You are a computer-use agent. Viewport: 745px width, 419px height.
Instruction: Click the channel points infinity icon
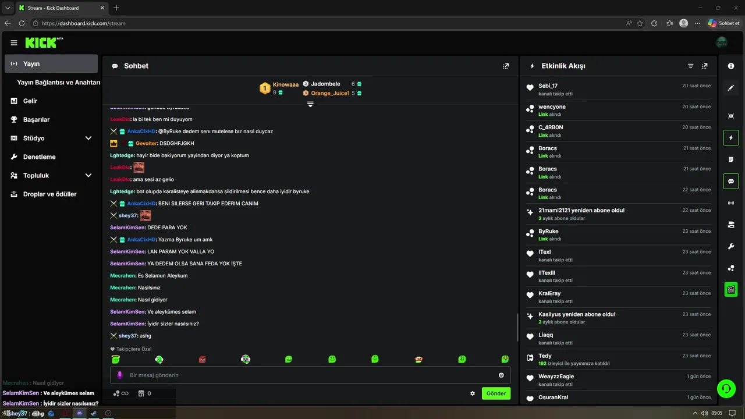120,393
